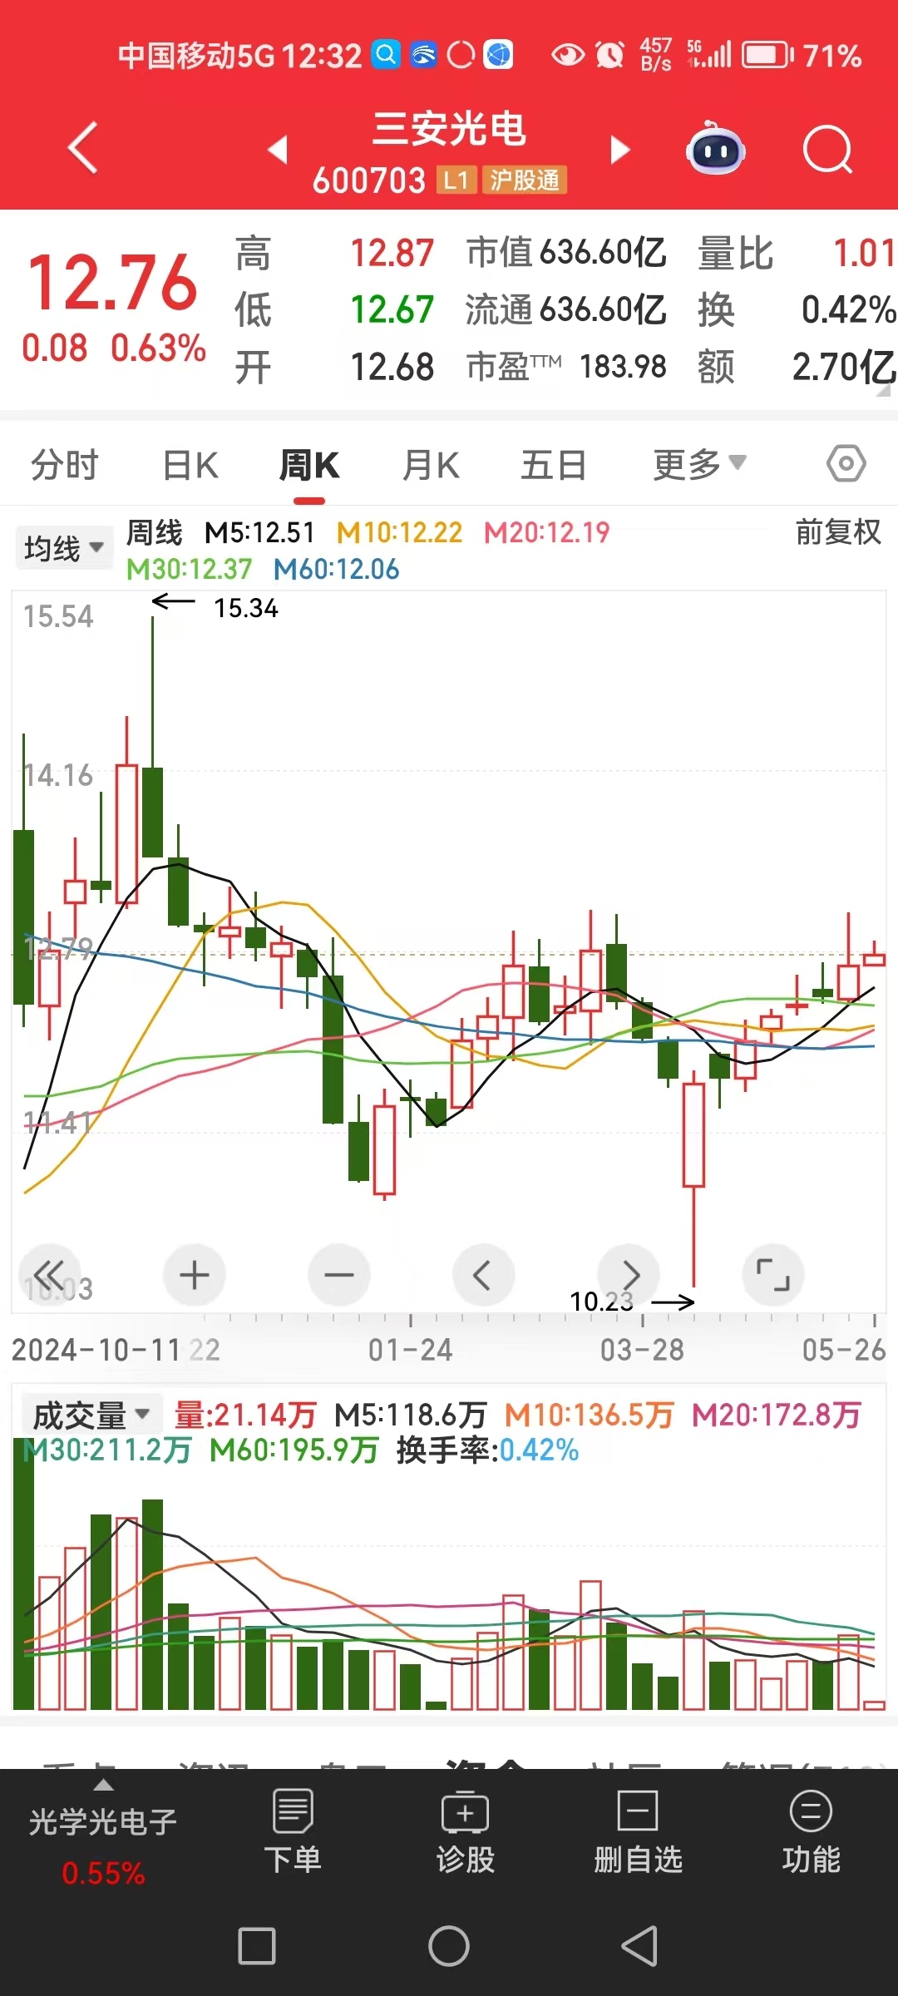Open 功能 functions menu icon
This screenshot has width=898, height=1996.
(811, 1831)
